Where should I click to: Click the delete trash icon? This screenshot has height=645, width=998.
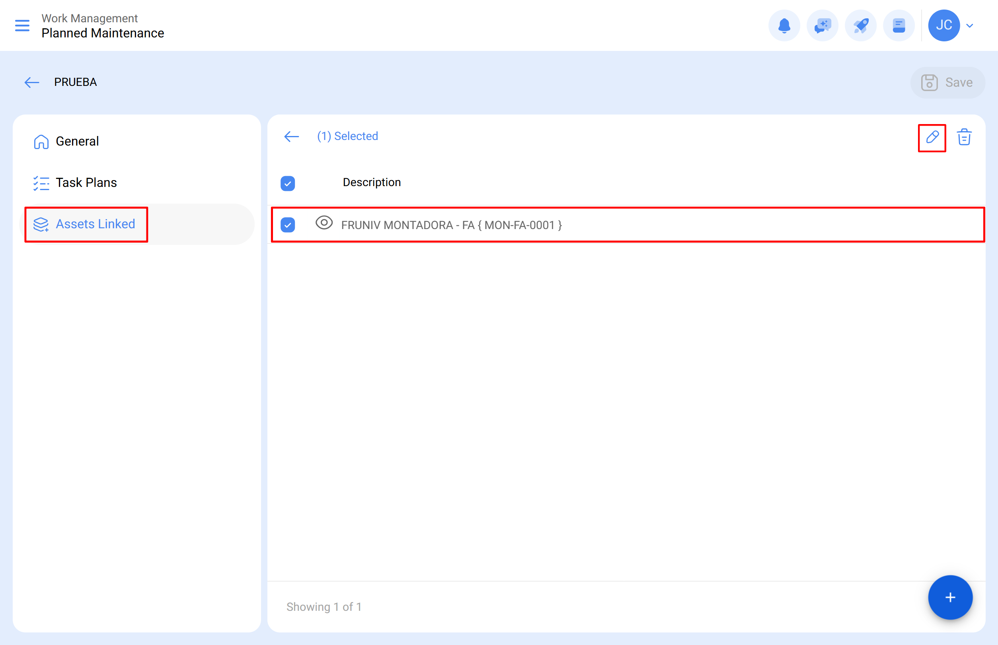click(x=965, y=136)
